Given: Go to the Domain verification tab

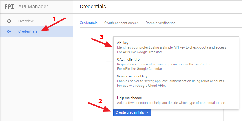Looking at the screenshot, I should [160, 23].
